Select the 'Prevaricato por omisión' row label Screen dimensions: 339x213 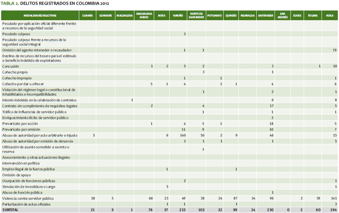pos(22,129)
